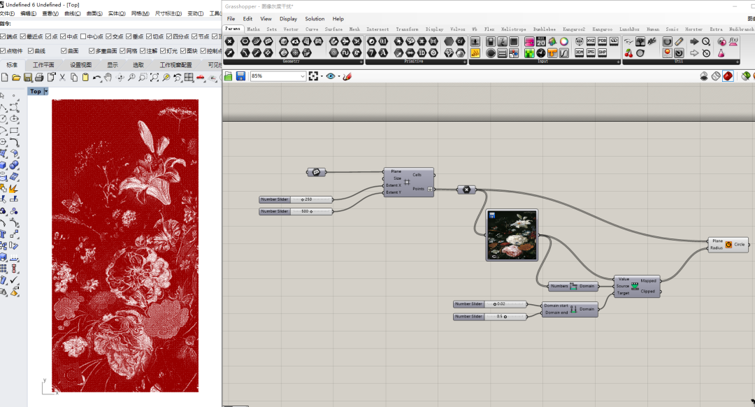Open the Rhino 曲线(C) menu
The width and height of the screenshot is (755, 407).
72,13
